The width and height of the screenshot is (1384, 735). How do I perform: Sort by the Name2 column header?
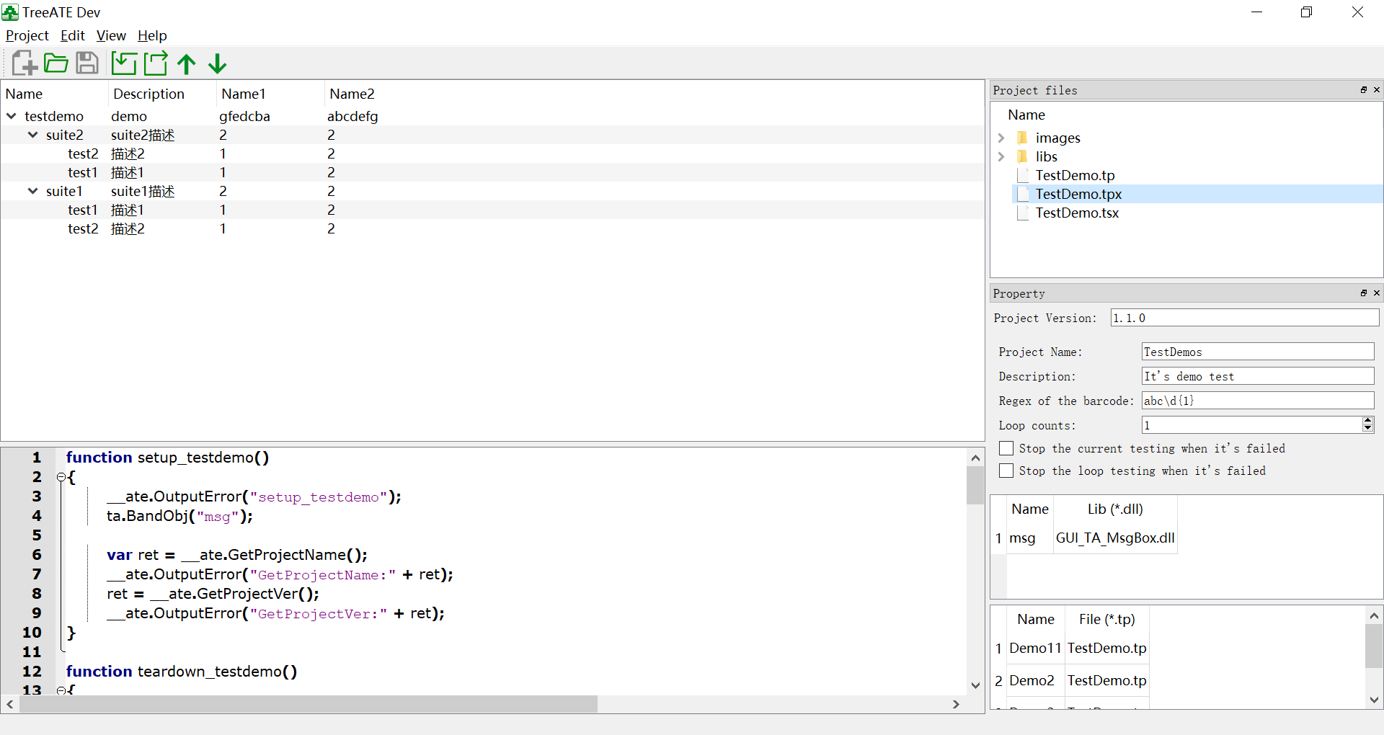352,94
